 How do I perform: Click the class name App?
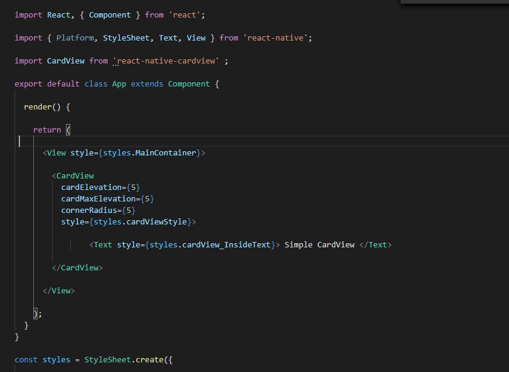click(119, 84)
